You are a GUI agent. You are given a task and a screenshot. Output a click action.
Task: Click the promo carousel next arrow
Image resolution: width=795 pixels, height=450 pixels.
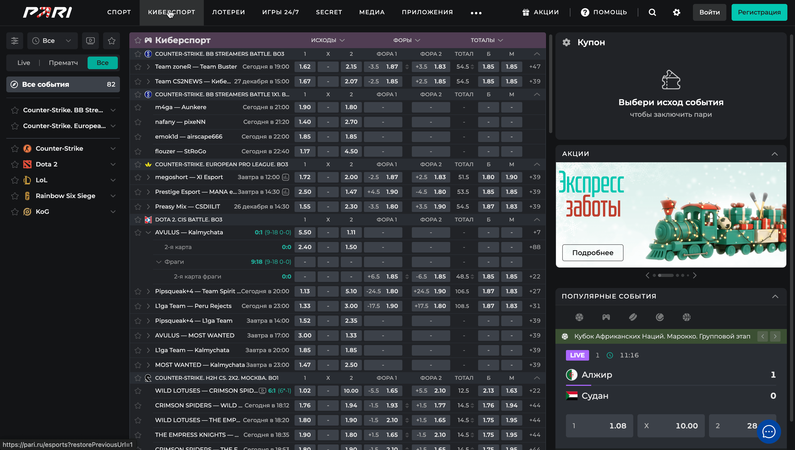695,275
